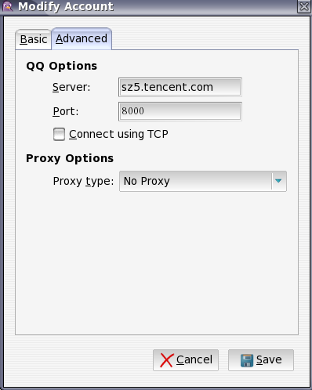
Task: Select the Advanced tab
Action: pyautogui.click(x=82, y=38)
